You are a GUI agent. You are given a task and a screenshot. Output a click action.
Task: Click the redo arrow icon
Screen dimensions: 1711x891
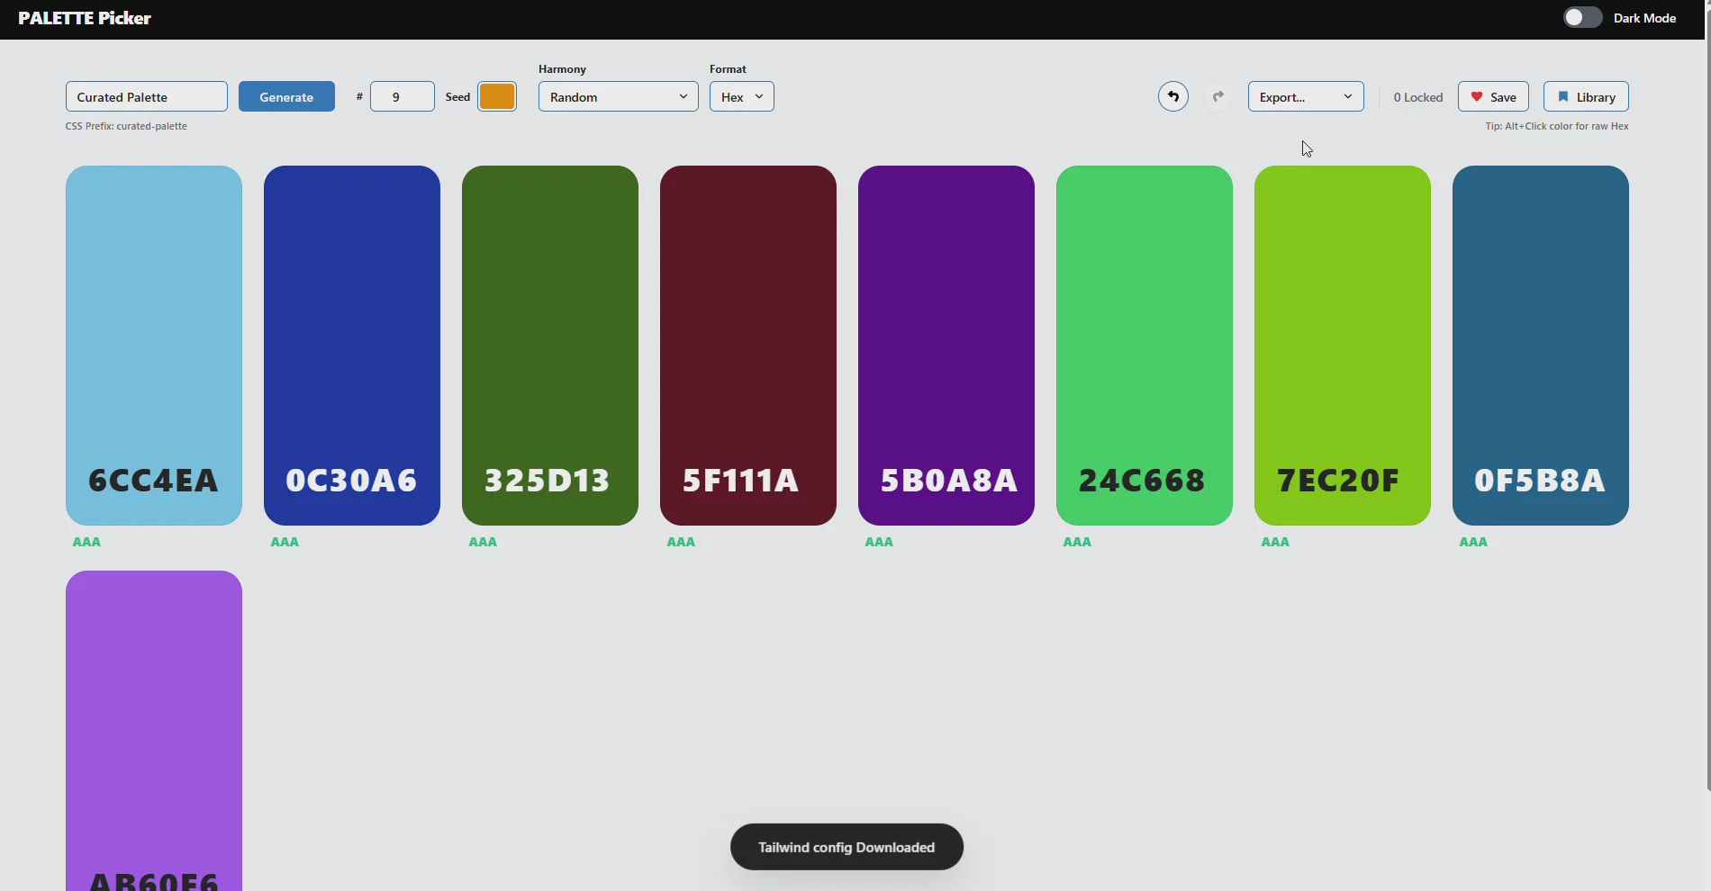tap(1218, 96)
